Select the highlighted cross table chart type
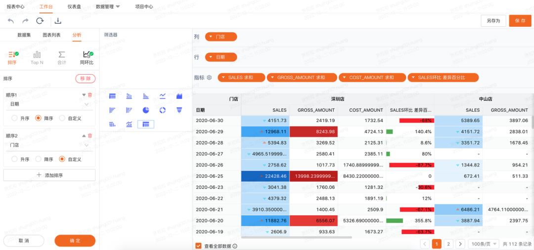The width and height of the screenshot is (534, 250). [x=146, y=124]
